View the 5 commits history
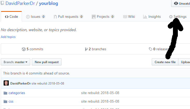Viewport: 190px width, 109px height. [x=33, y=49]
